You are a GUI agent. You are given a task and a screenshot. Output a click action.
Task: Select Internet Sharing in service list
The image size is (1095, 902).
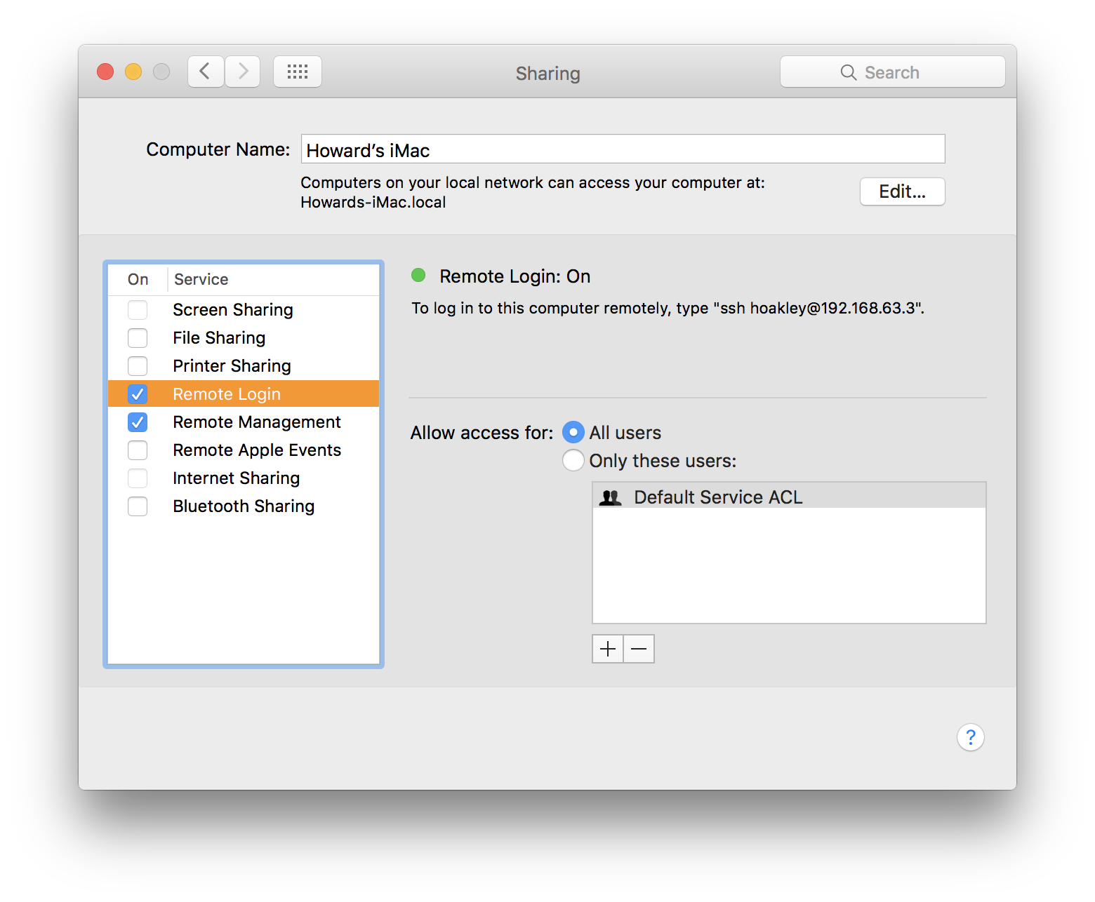(236, 478)
